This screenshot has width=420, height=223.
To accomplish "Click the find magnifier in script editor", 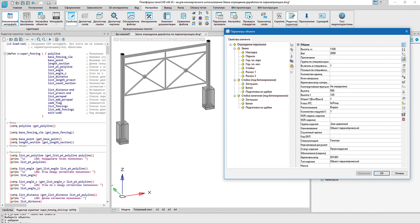I will click(39, 39).
